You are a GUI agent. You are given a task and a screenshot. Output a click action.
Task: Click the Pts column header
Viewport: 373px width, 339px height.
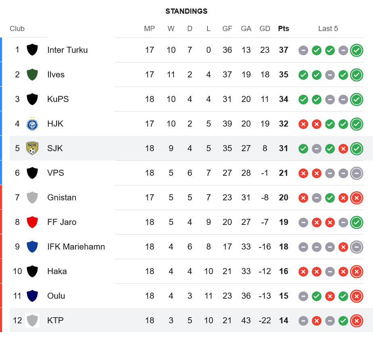pos(283,29)
